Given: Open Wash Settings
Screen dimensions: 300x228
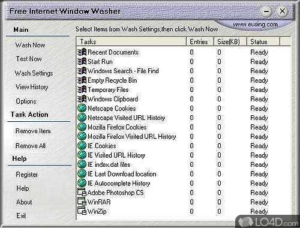Looking at the screenshot, I should (34, 73).
